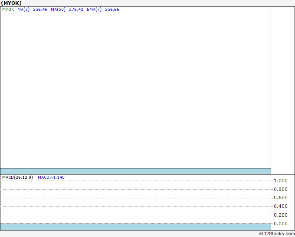The image size is (295, 237).
Task: Click the (MYOK) chart title
Action: [11, 3]
